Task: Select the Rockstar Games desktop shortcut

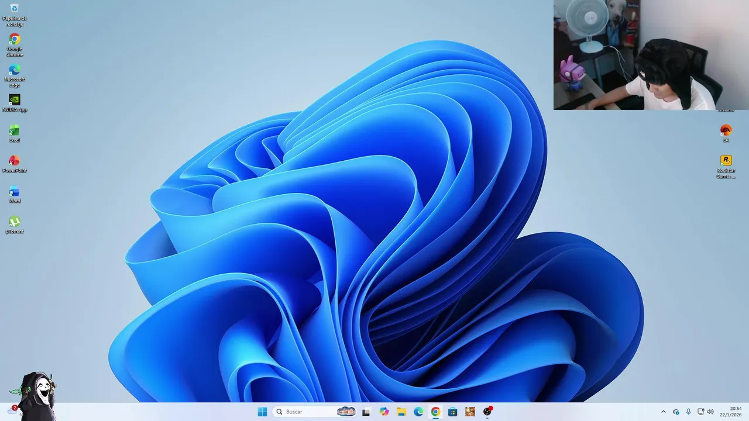Action: point(726,167)
